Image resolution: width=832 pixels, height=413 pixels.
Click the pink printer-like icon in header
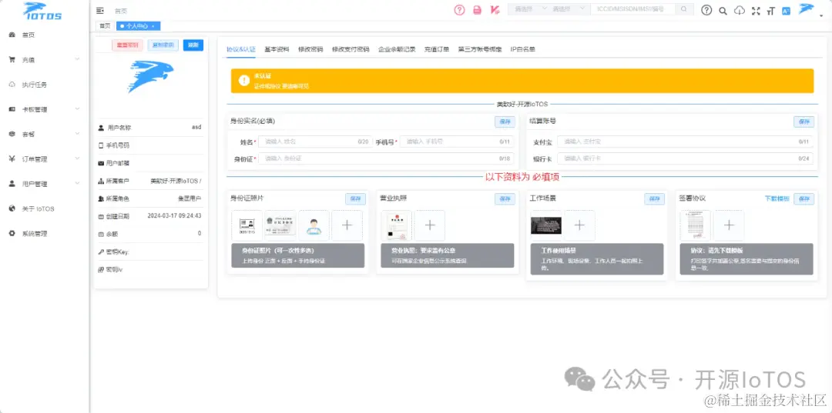click(x=477, y=9)
